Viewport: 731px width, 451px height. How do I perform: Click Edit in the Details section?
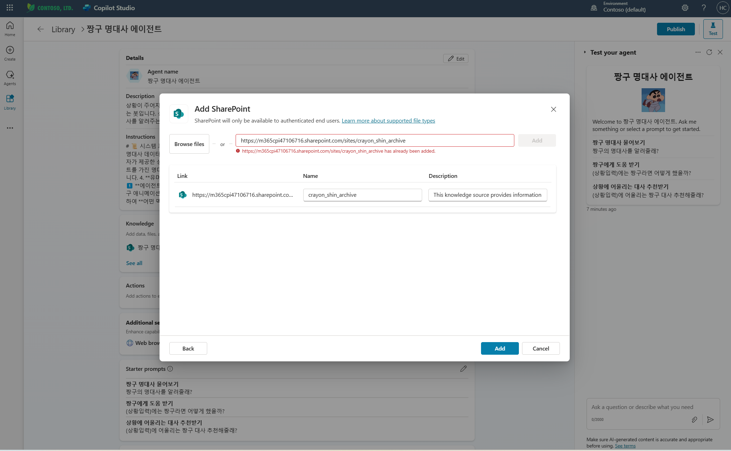(x=456, y=58)
